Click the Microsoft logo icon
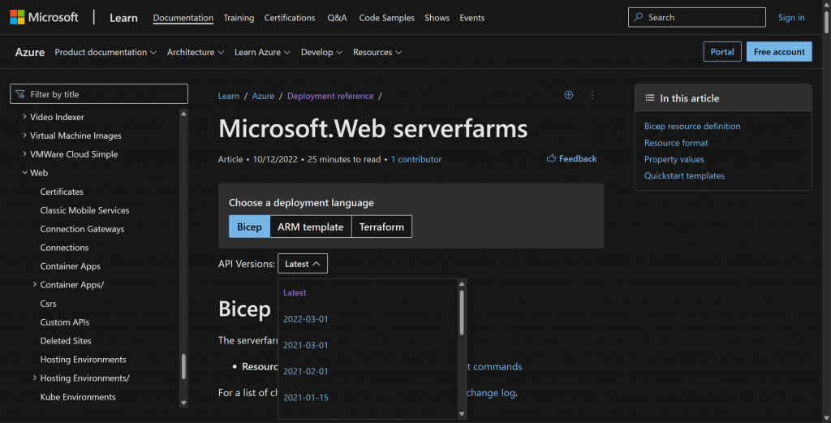The image size is (831, 423). pos(17,17)
